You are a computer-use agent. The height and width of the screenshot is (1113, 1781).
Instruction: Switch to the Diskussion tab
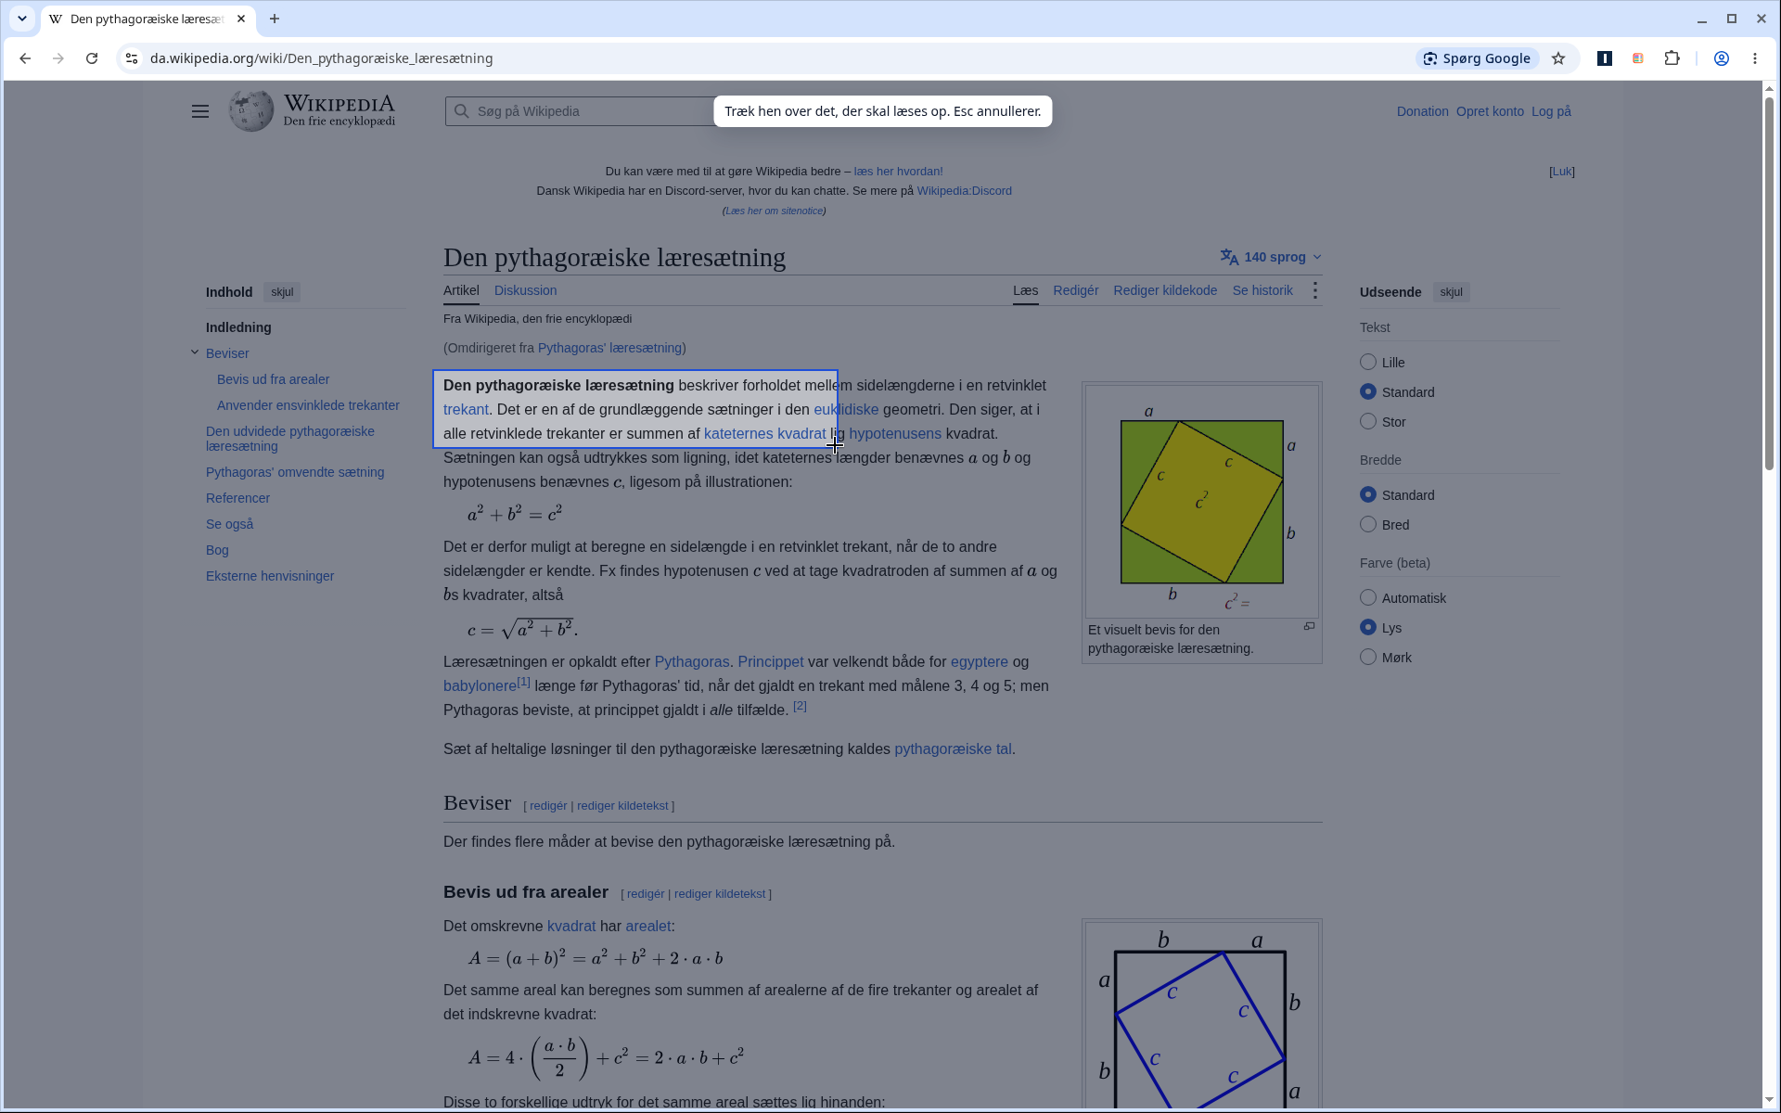525,290
